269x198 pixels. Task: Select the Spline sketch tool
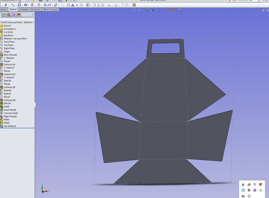(x=49, y=5)
